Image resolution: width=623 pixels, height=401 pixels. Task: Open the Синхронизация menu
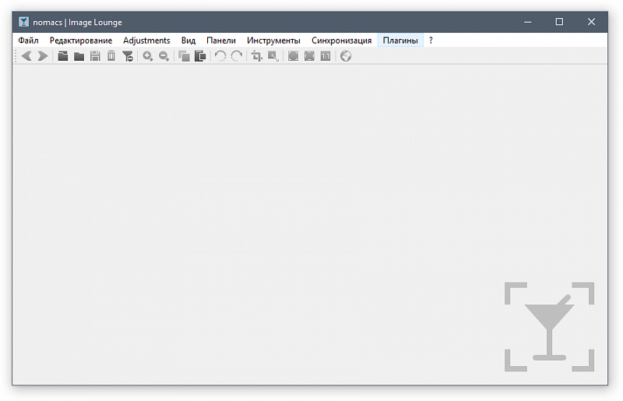pos(341,40)
